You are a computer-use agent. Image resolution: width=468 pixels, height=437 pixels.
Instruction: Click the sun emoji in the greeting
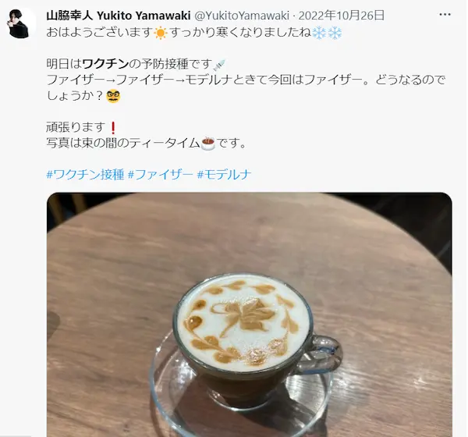point(161,33)
